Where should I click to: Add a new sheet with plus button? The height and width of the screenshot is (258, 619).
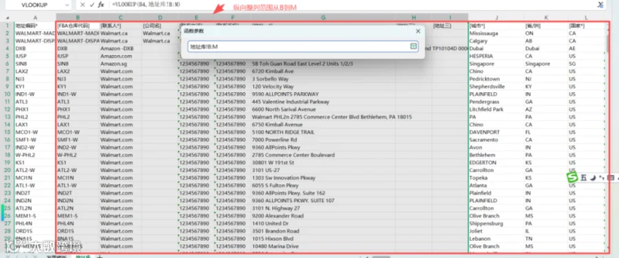click(100, 257)
